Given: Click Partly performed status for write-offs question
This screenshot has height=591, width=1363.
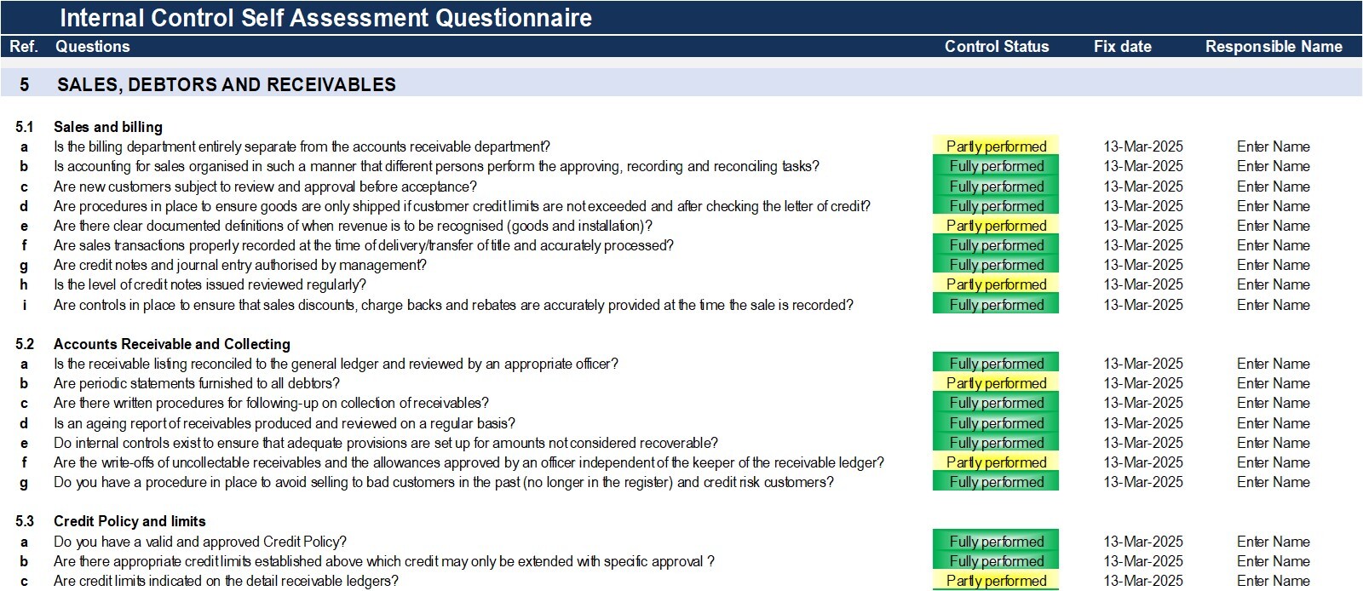Looking at the screenshot, I should [995, 462].
